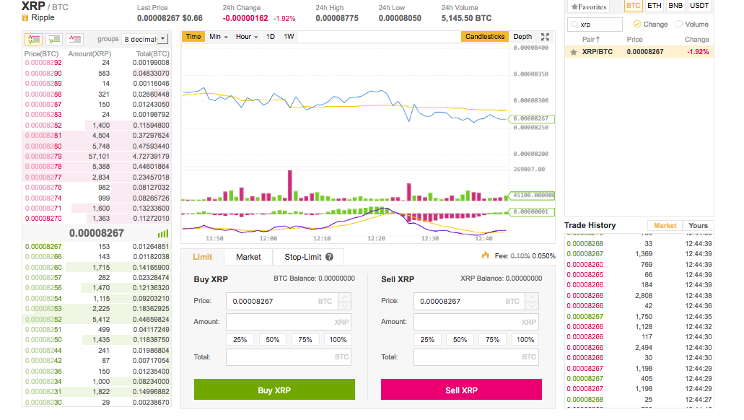Image resolution: width=744 pixels, height=420 pixels.
Task: Click sell order price 0.00008279
Action: pos(43,156)
